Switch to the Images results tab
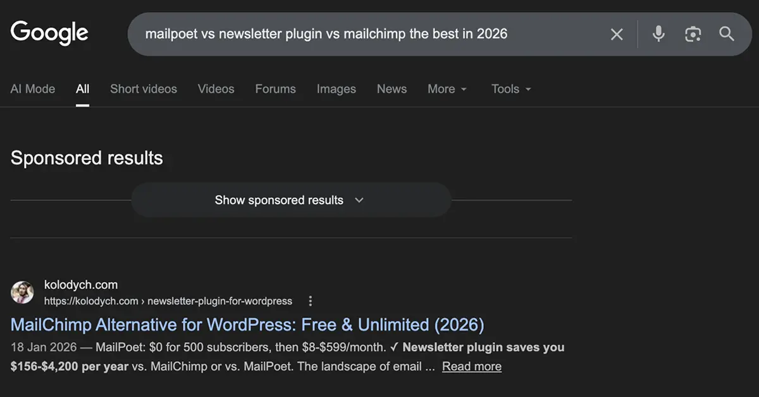Image resolution: width=759 pixels, height=397 pixels. tap(336, 89)
